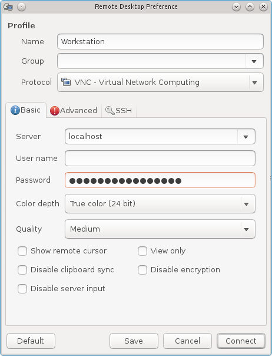Tick the Disable encryption checkbox
Image resolution: width=272 pixels, height=356 pixels.
click(x=142, y=270)
